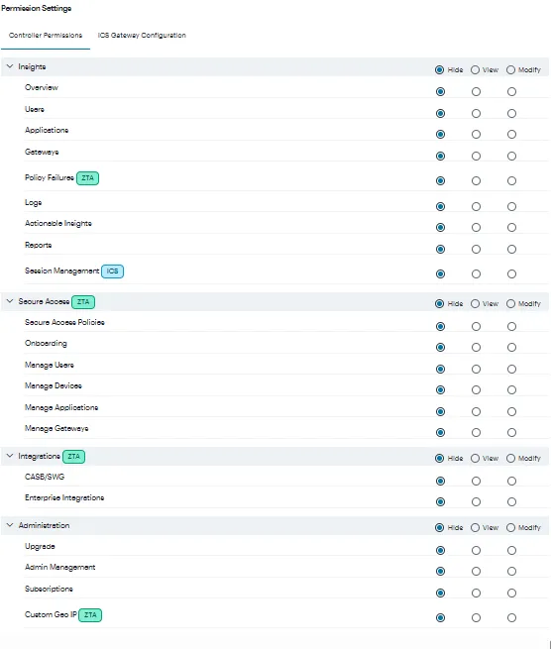Select View for Manage Applications

[x=476, y=412]
